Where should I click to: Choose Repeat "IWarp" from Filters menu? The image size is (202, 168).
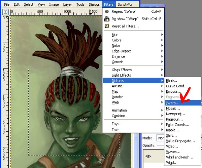tap(133, 11)
